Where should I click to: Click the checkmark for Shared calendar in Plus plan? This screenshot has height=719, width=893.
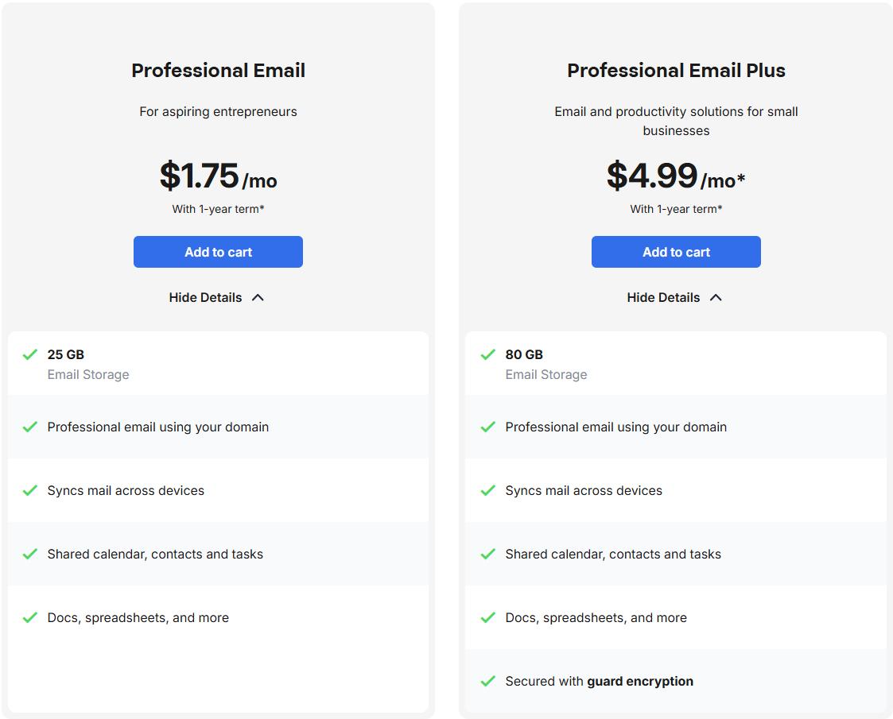coord(488,554)
